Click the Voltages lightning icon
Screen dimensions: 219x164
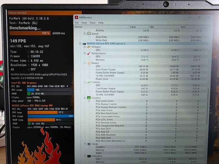pos(89,47)
